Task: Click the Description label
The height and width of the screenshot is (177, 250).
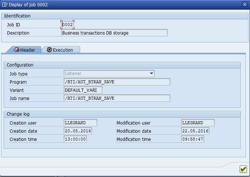Action: (18, 33)
